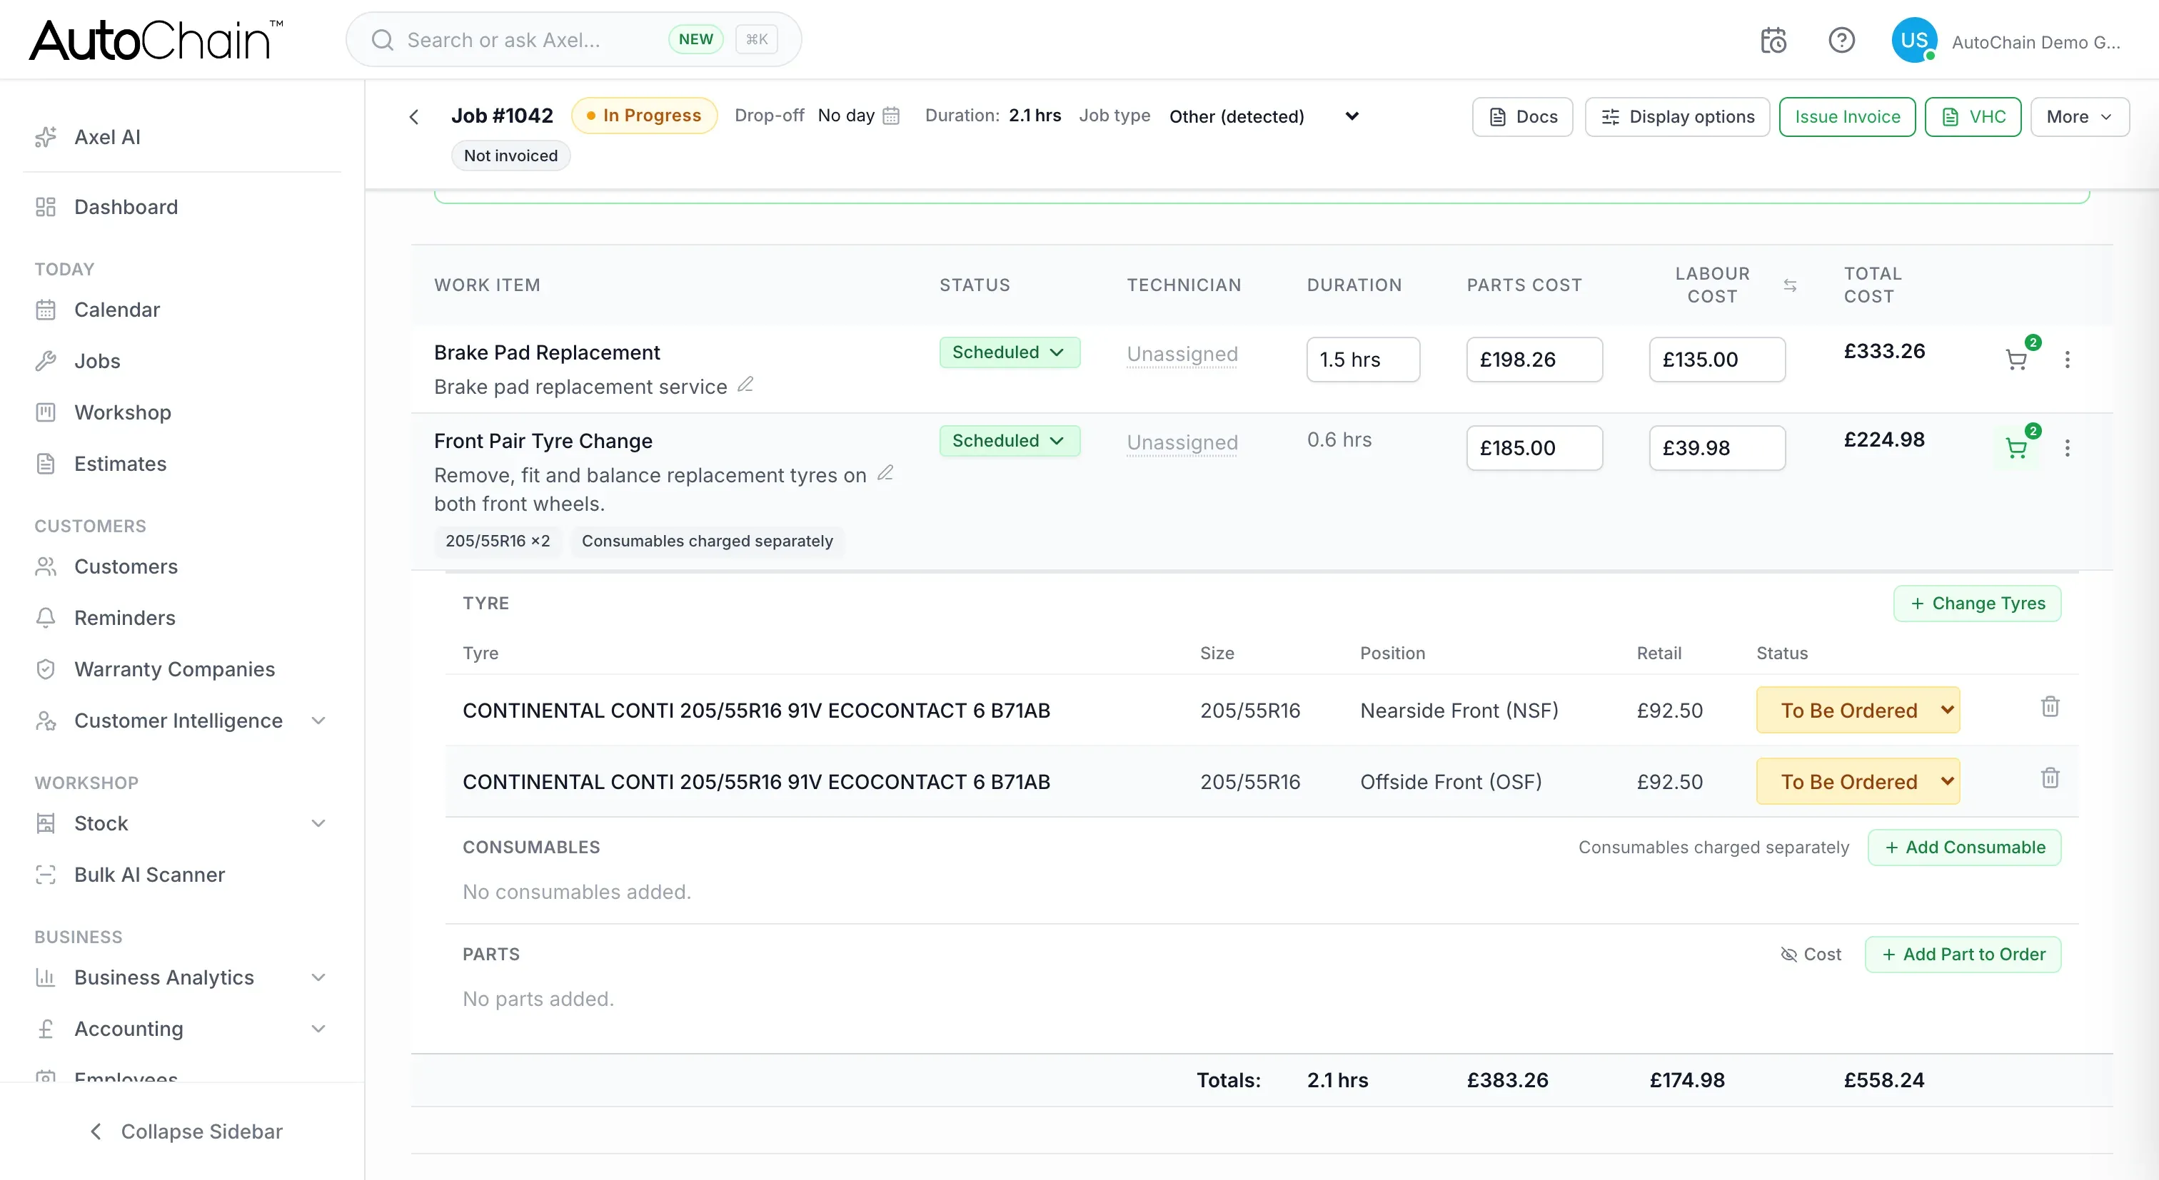Image resolution: width=2159 pixels, height=1180 pixels.
Task: Go to Estimates in the sidebar
Action: tap(120, 463)
